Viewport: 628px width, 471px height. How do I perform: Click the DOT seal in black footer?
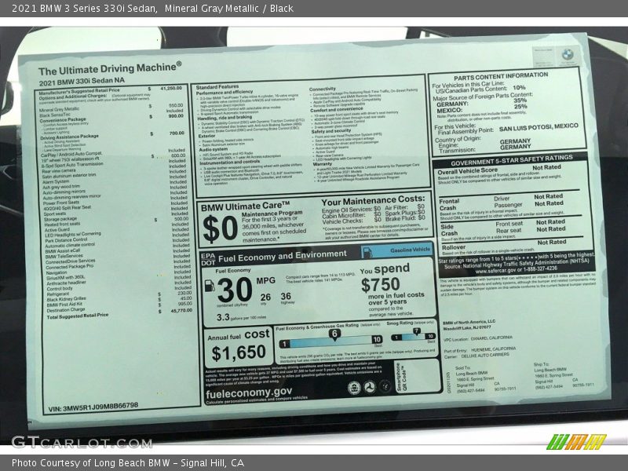370,387
